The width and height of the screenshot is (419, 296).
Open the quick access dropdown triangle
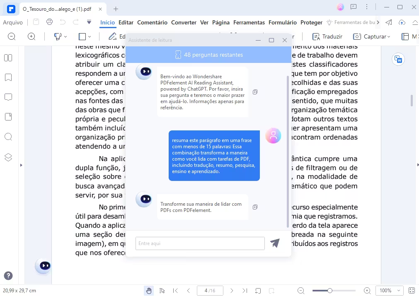89,22
